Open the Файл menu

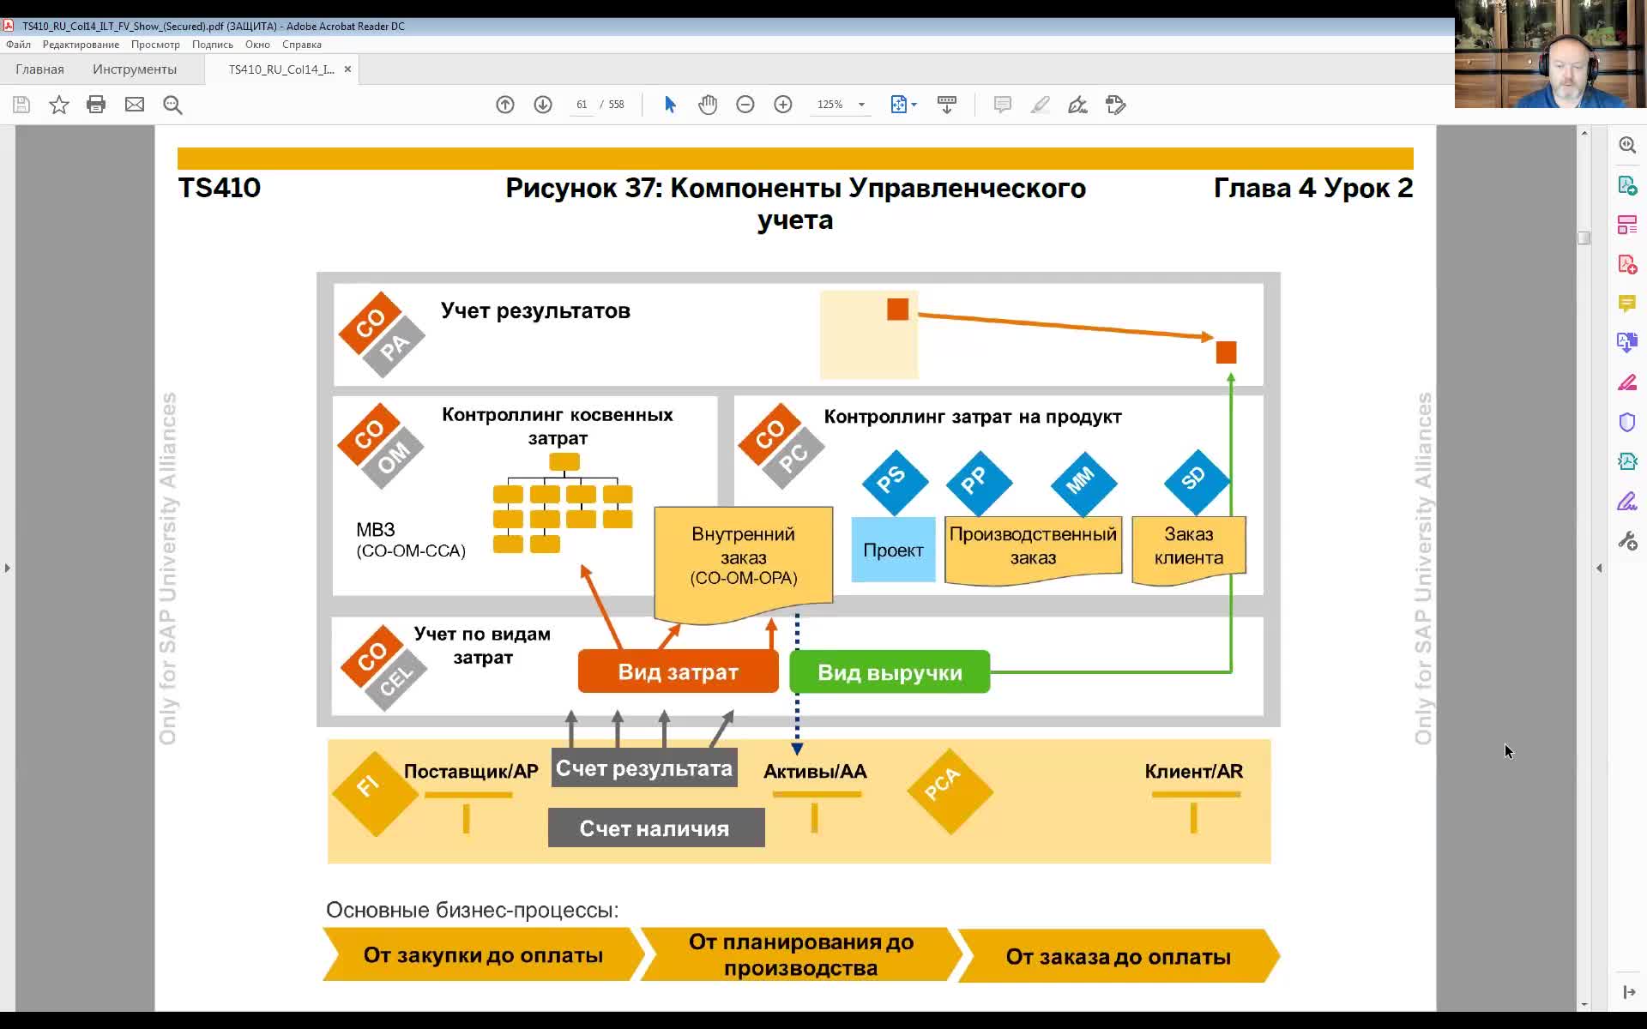[18, 45]
